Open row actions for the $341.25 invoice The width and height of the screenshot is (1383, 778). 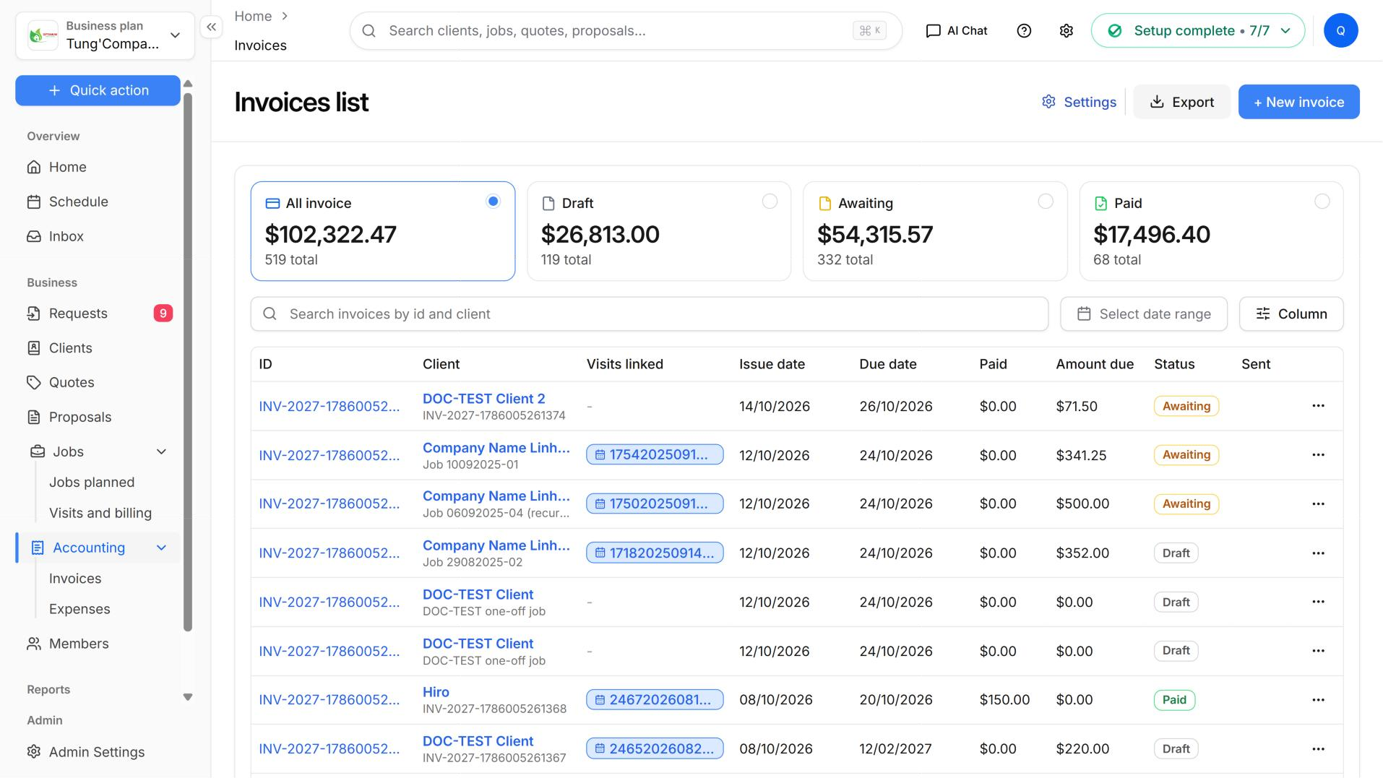click(1318, 455)
